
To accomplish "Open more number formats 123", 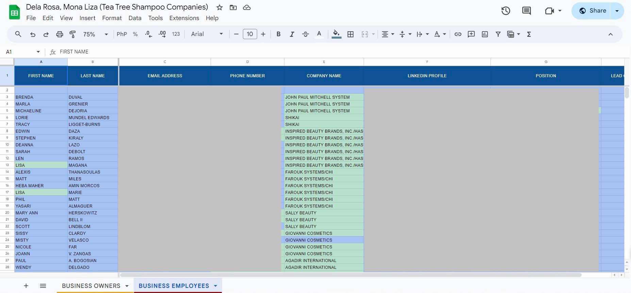I will [x=176, y=34].
